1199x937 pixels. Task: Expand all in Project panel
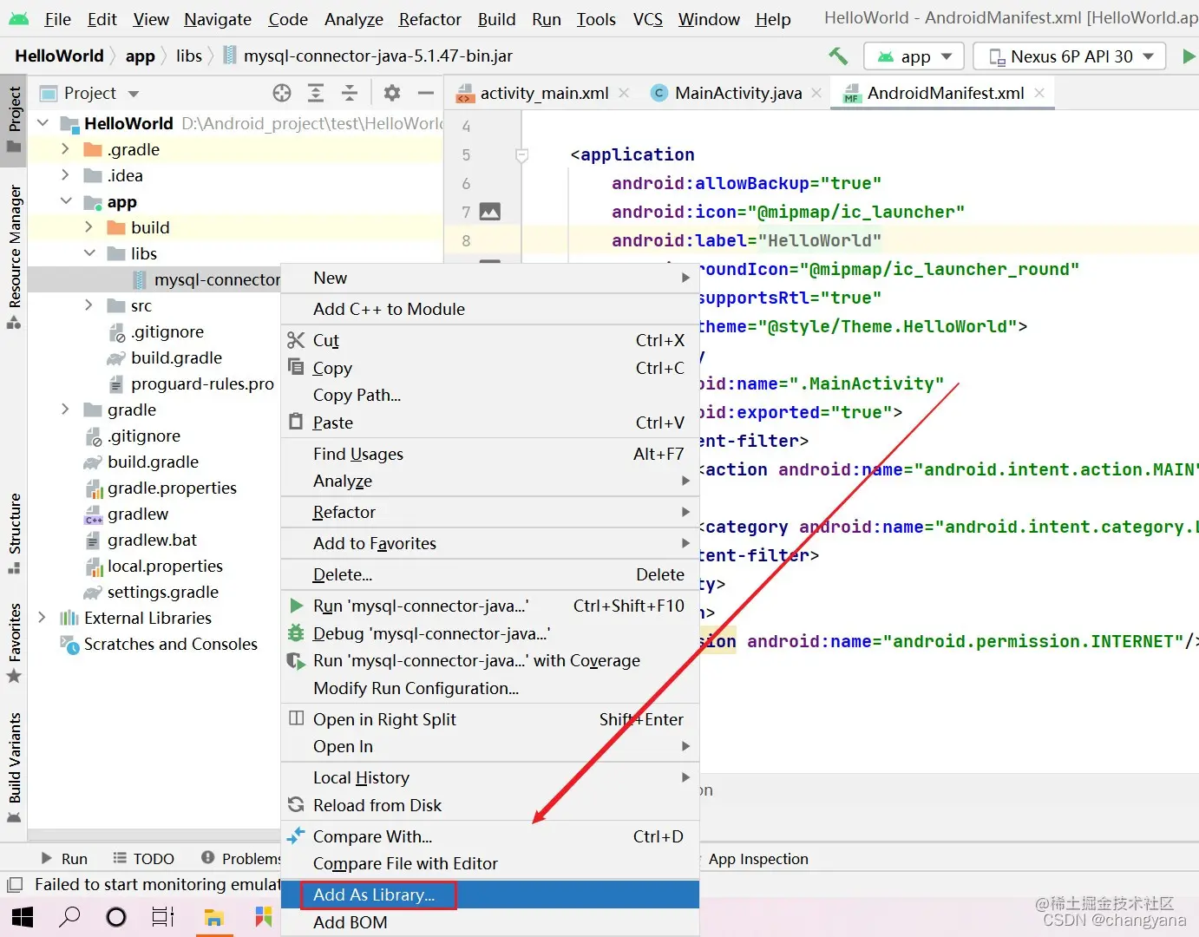(316, 93)
